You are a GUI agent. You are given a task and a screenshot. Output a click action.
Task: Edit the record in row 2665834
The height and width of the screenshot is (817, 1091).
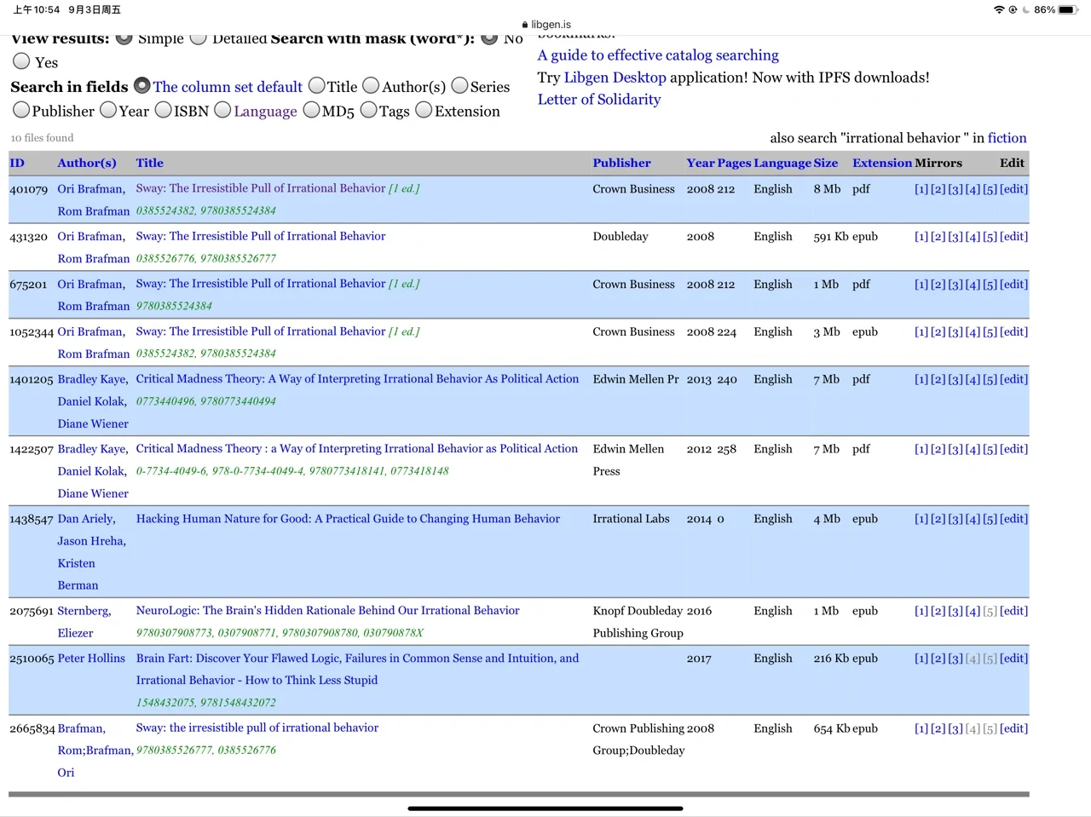1013,728
